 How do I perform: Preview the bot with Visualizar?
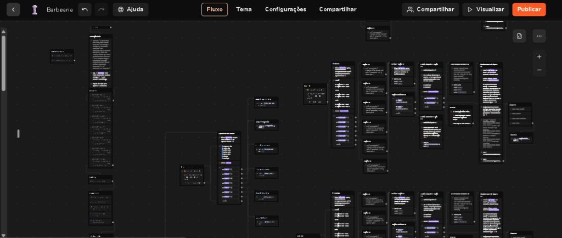coord(485,9)
